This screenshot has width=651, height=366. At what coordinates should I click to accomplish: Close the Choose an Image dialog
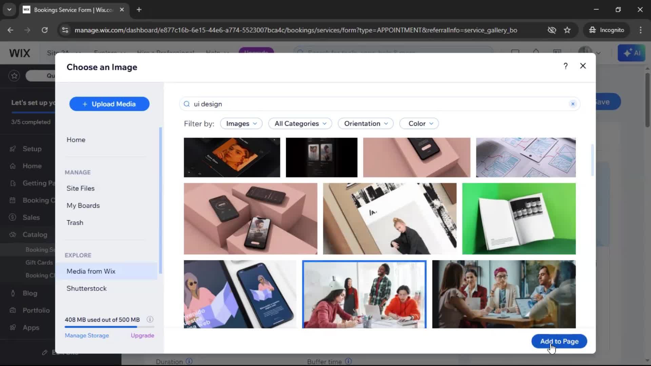[583, 66]
